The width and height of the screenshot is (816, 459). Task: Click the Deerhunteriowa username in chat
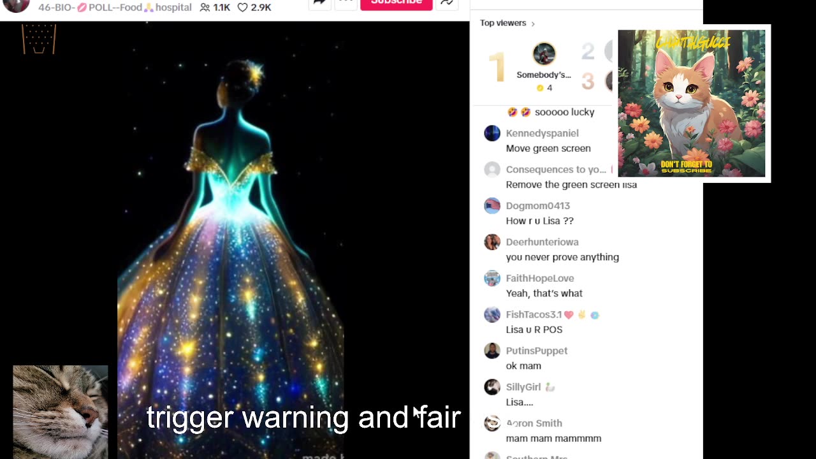point(542,242)
